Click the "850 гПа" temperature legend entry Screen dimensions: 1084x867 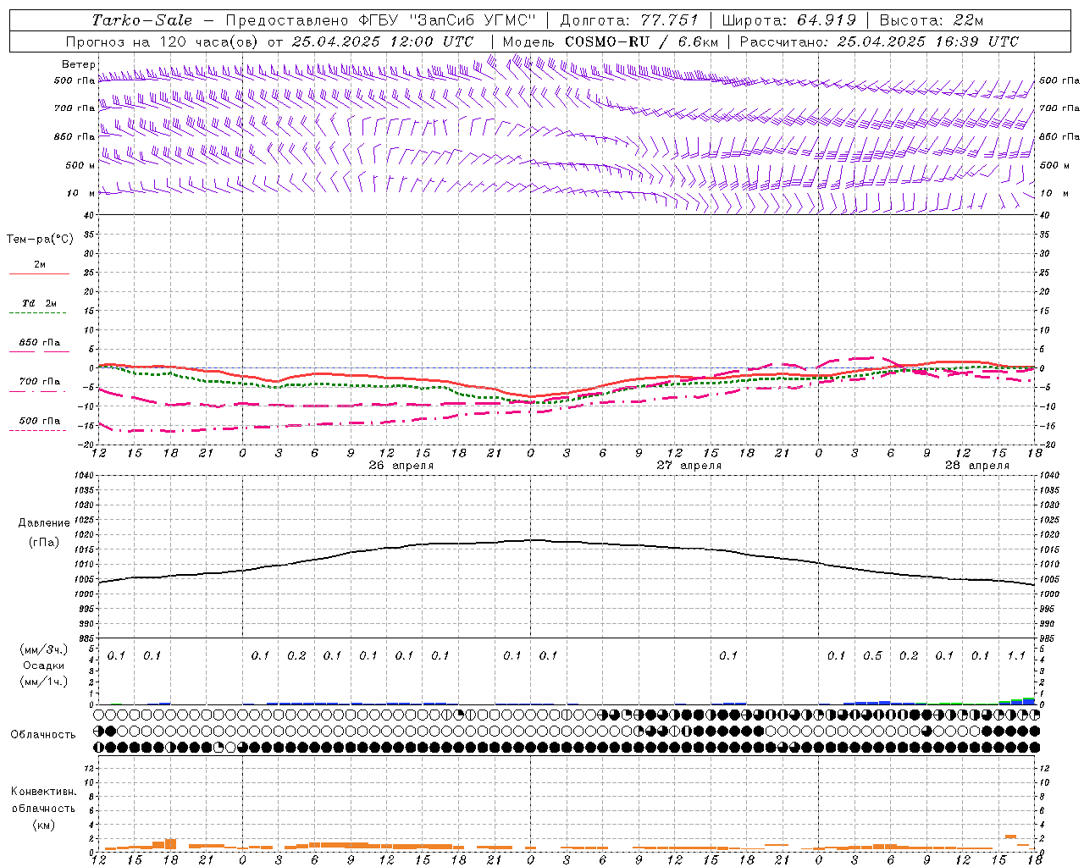click(x=40, y=343)
